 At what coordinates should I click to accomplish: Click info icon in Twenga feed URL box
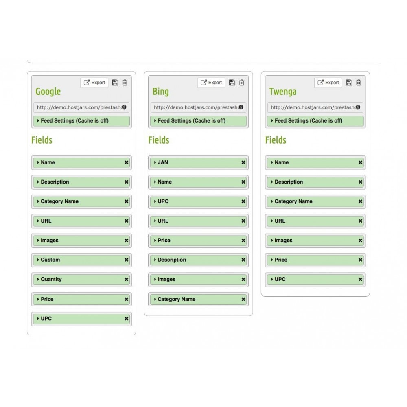click(x=358, y=107)
